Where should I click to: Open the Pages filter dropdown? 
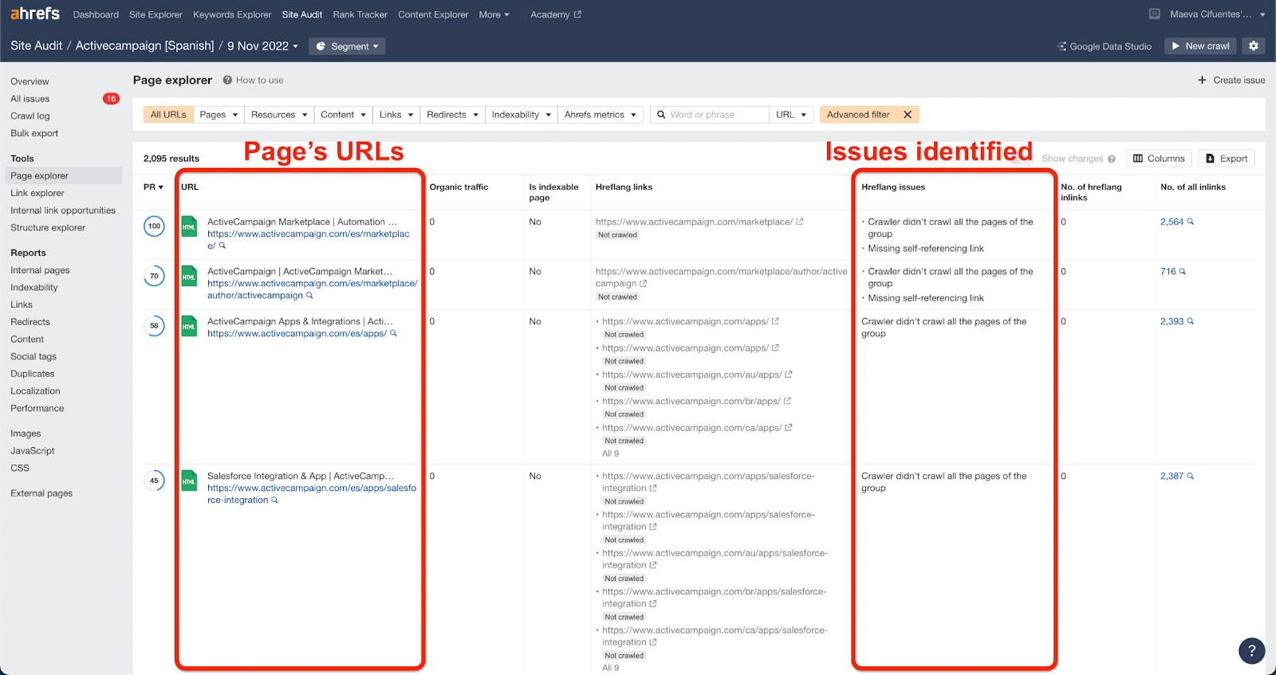click(x=219, y=115)
